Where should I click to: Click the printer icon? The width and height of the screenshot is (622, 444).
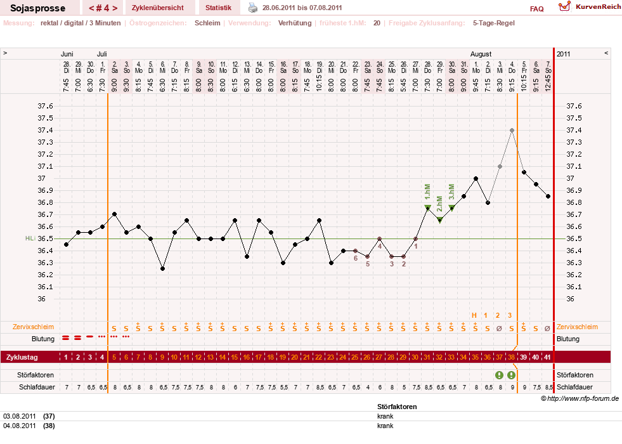[253, 8]
